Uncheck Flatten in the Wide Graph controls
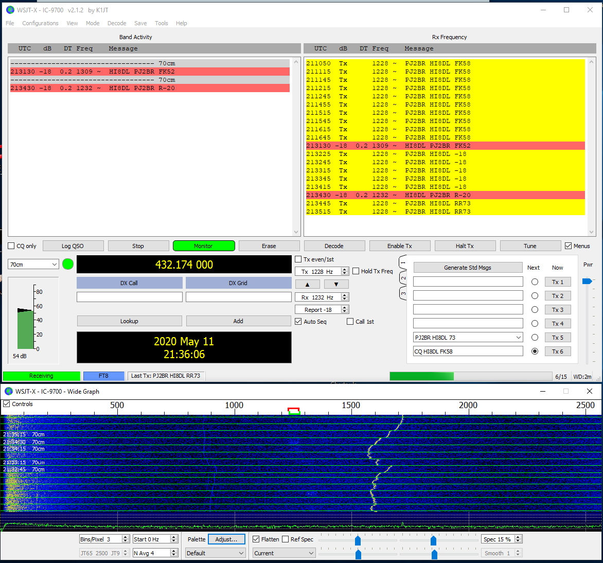603x563 pixels. pos(256,539)
